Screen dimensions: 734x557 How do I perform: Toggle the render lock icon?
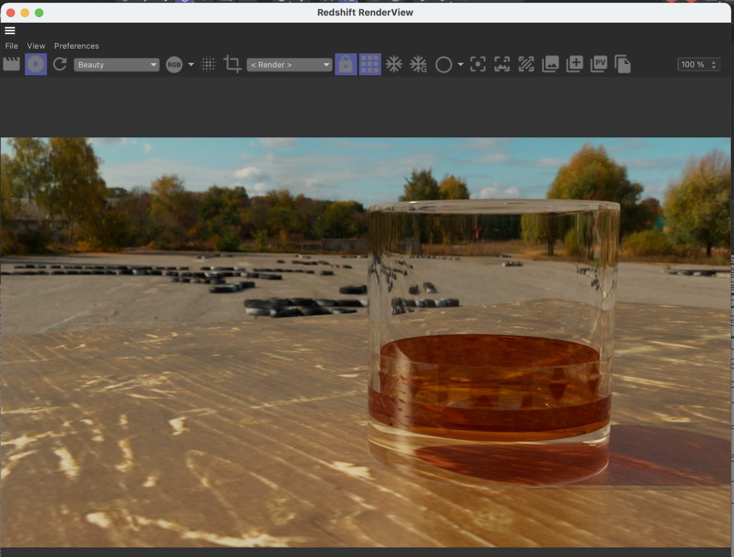pos(345,64)
